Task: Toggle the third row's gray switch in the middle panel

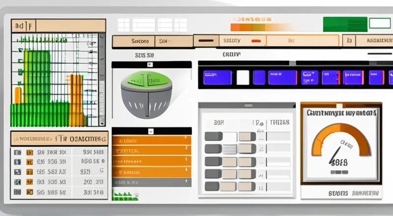Action: point(214,161)
